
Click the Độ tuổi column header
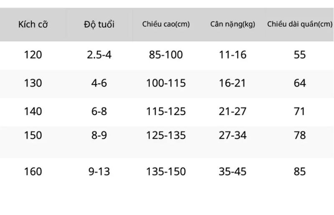(x=99, y=25)
